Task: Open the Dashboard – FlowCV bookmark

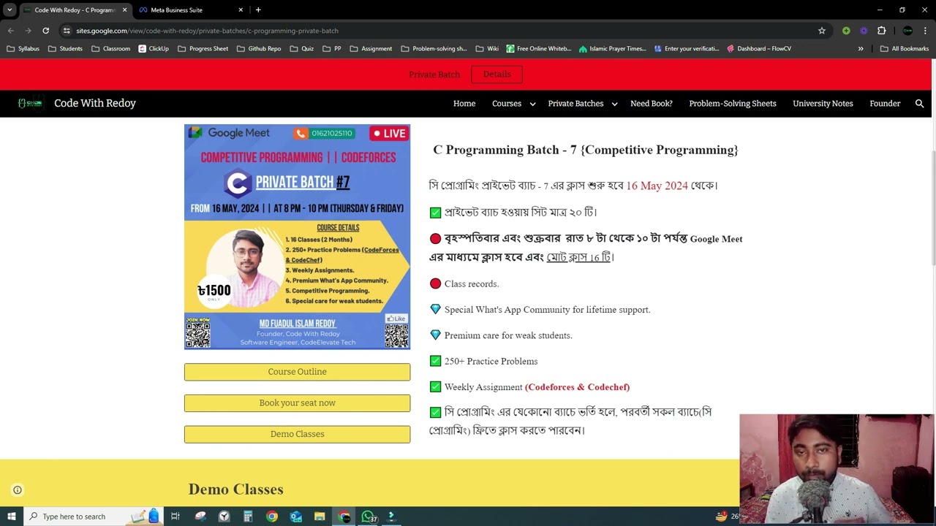Action: pos(759,49)
